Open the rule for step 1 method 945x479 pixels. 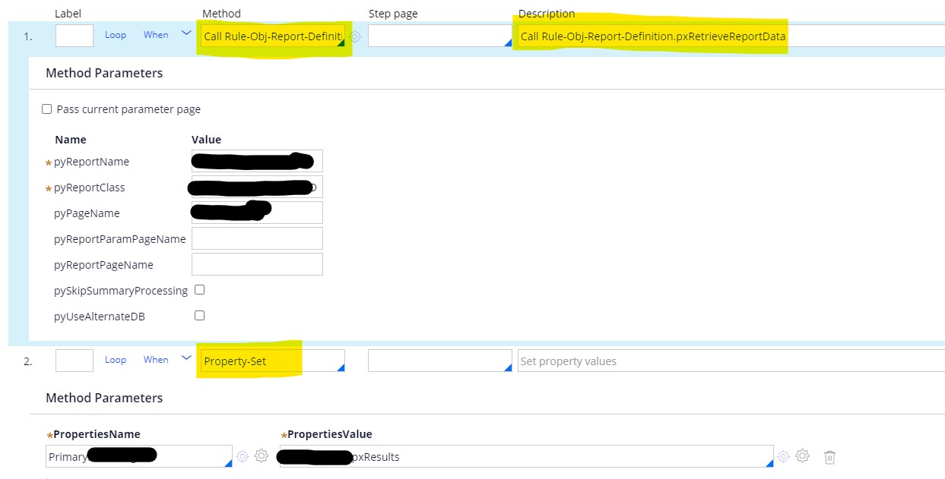click(x=355, y=36)
